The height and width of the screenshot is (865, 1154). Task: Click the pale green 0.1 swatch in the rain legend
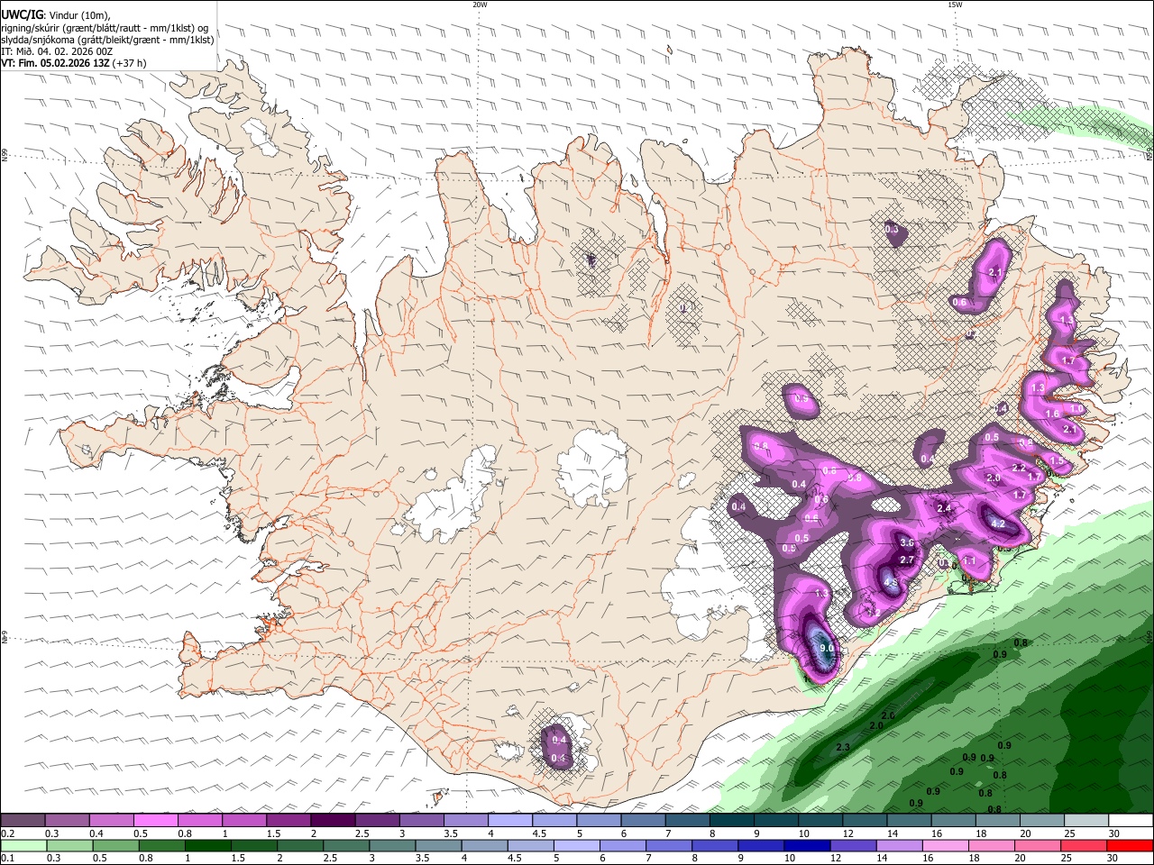point(23,846)
